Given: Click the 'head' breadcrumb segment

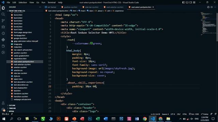Looking at the screenshot, I should [x=82, y=11].
